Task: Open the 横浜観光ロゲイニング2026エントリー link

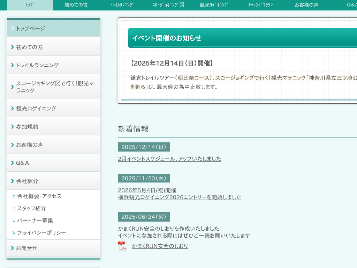Action: click(180, 197)
